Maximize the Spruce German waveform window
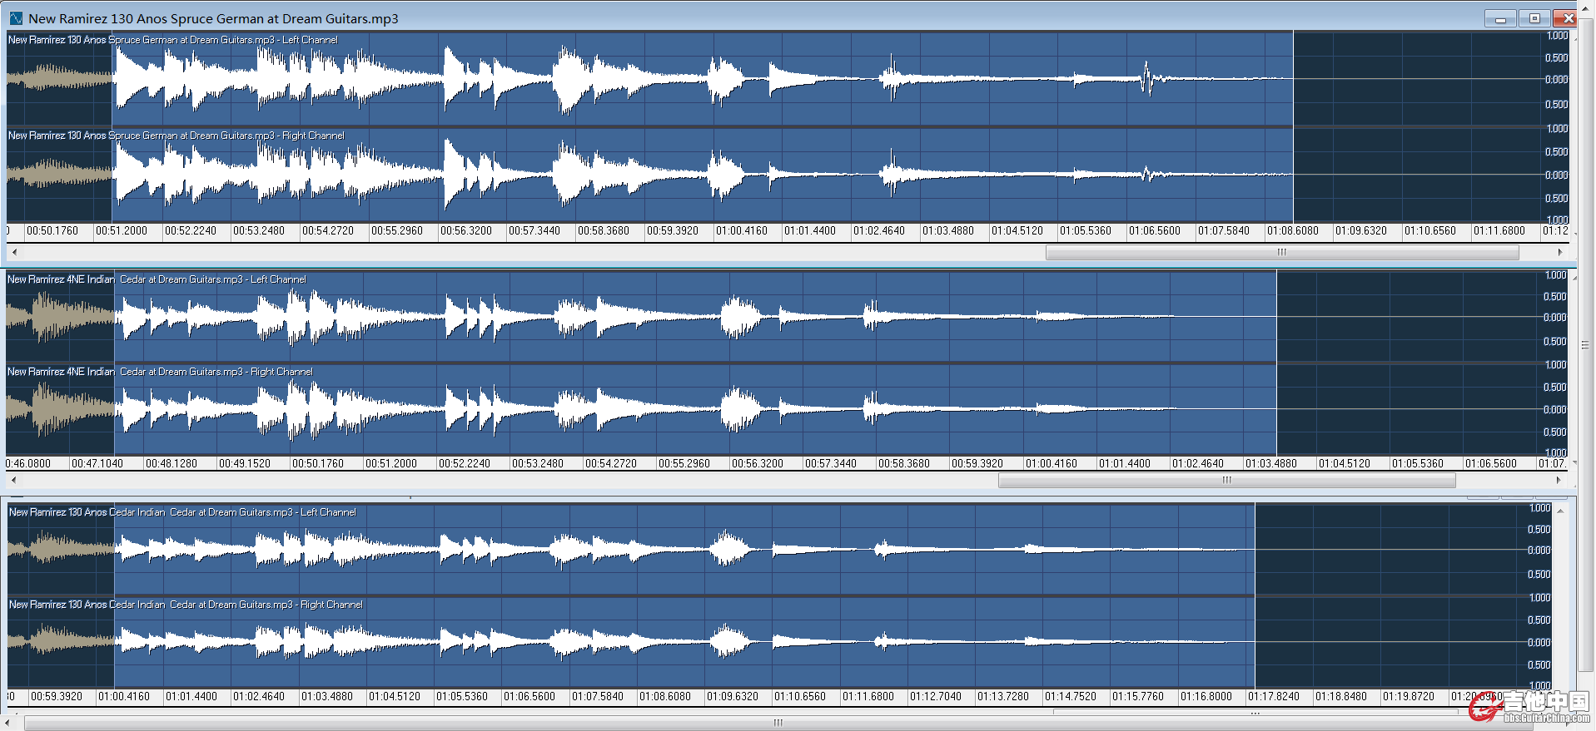 [1534, 18]
